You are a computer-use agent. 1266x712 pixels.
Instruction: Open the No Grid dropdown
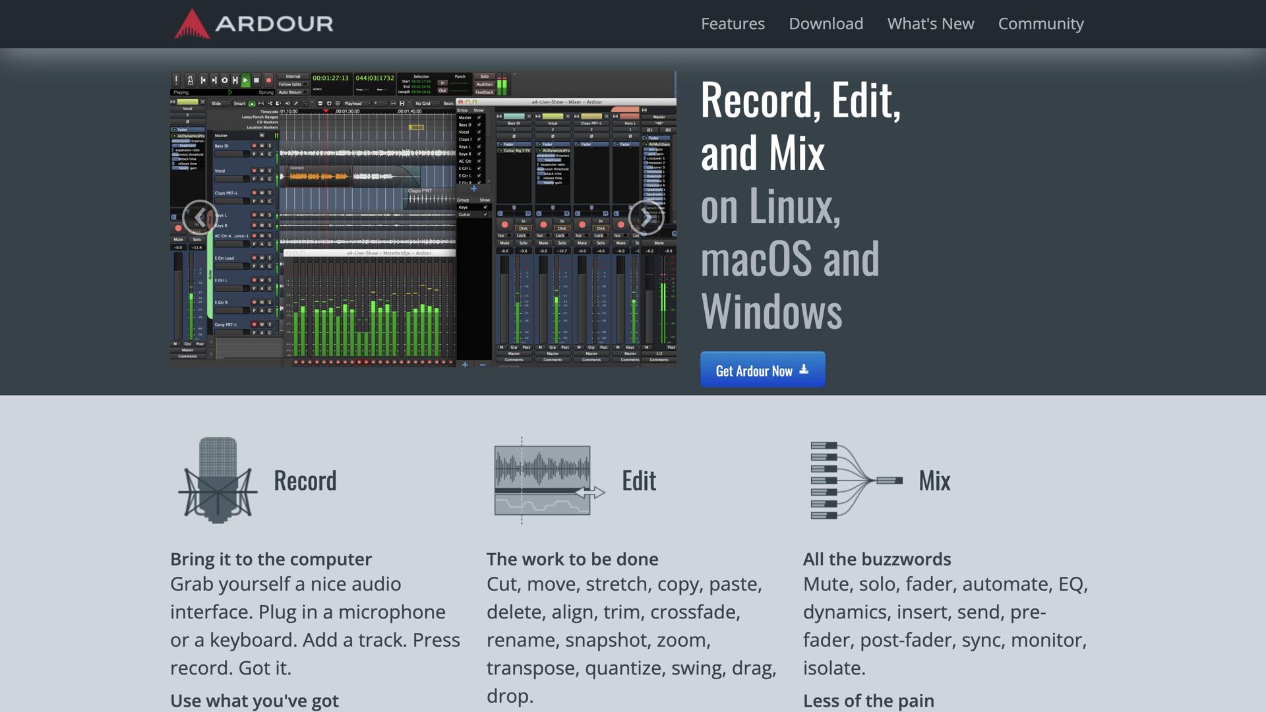(x=425, y=104)
